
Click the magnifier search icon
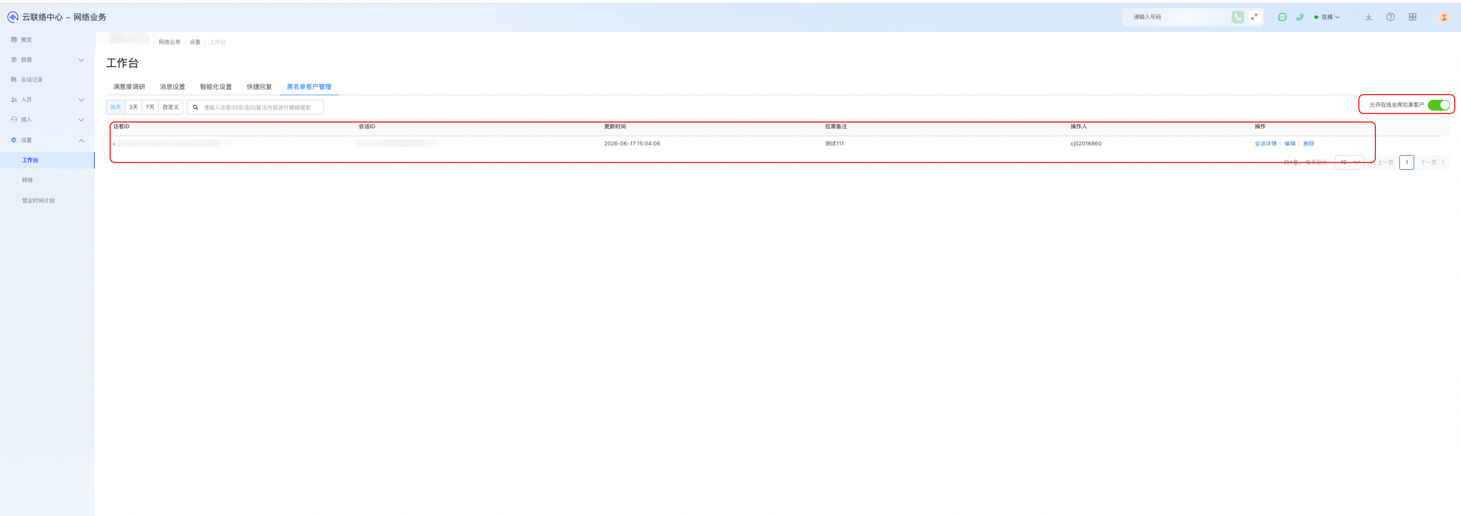195,107
